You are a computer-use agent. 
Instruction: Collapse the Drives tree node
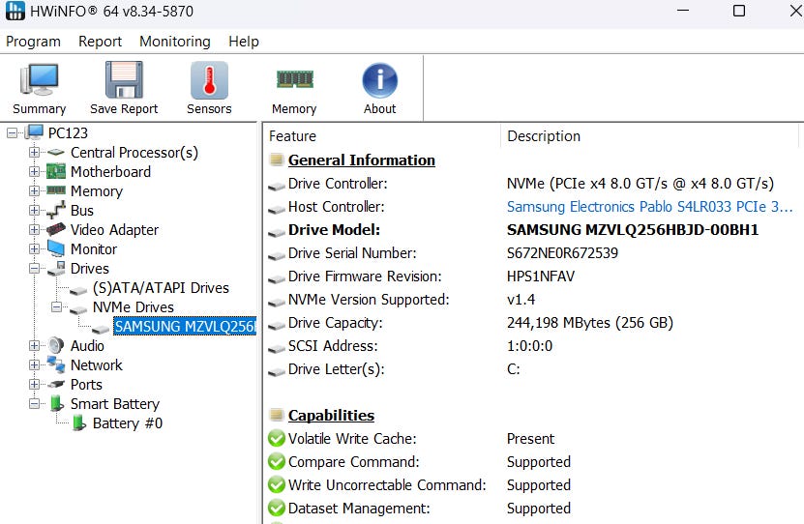pyautogui.click(x=35, y=269)
